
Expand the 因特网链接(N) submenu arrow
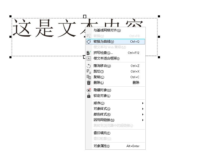[x=143, y=120]
